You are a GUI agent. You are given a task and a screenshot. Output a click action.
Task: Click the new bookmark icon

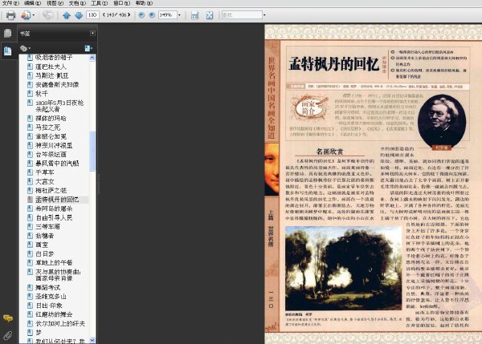(88, 48)
